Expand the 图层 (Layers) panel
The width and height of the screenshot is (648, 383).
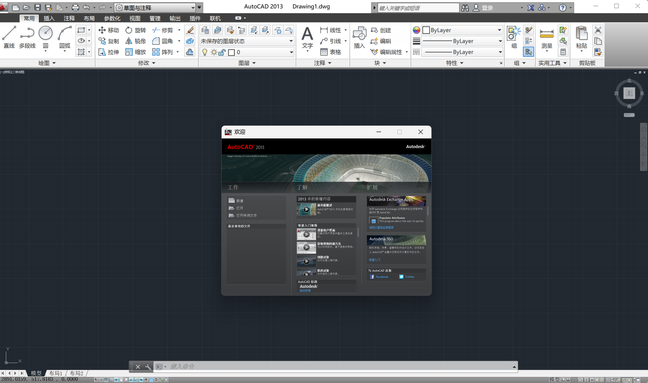247,63
